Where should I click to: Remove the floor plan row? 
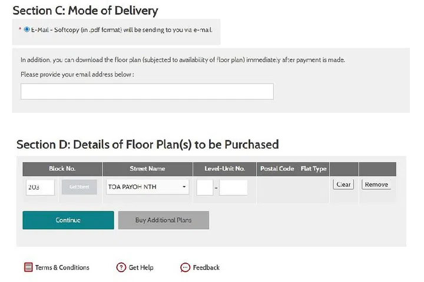pyautogui.click(x=376, y=184)
